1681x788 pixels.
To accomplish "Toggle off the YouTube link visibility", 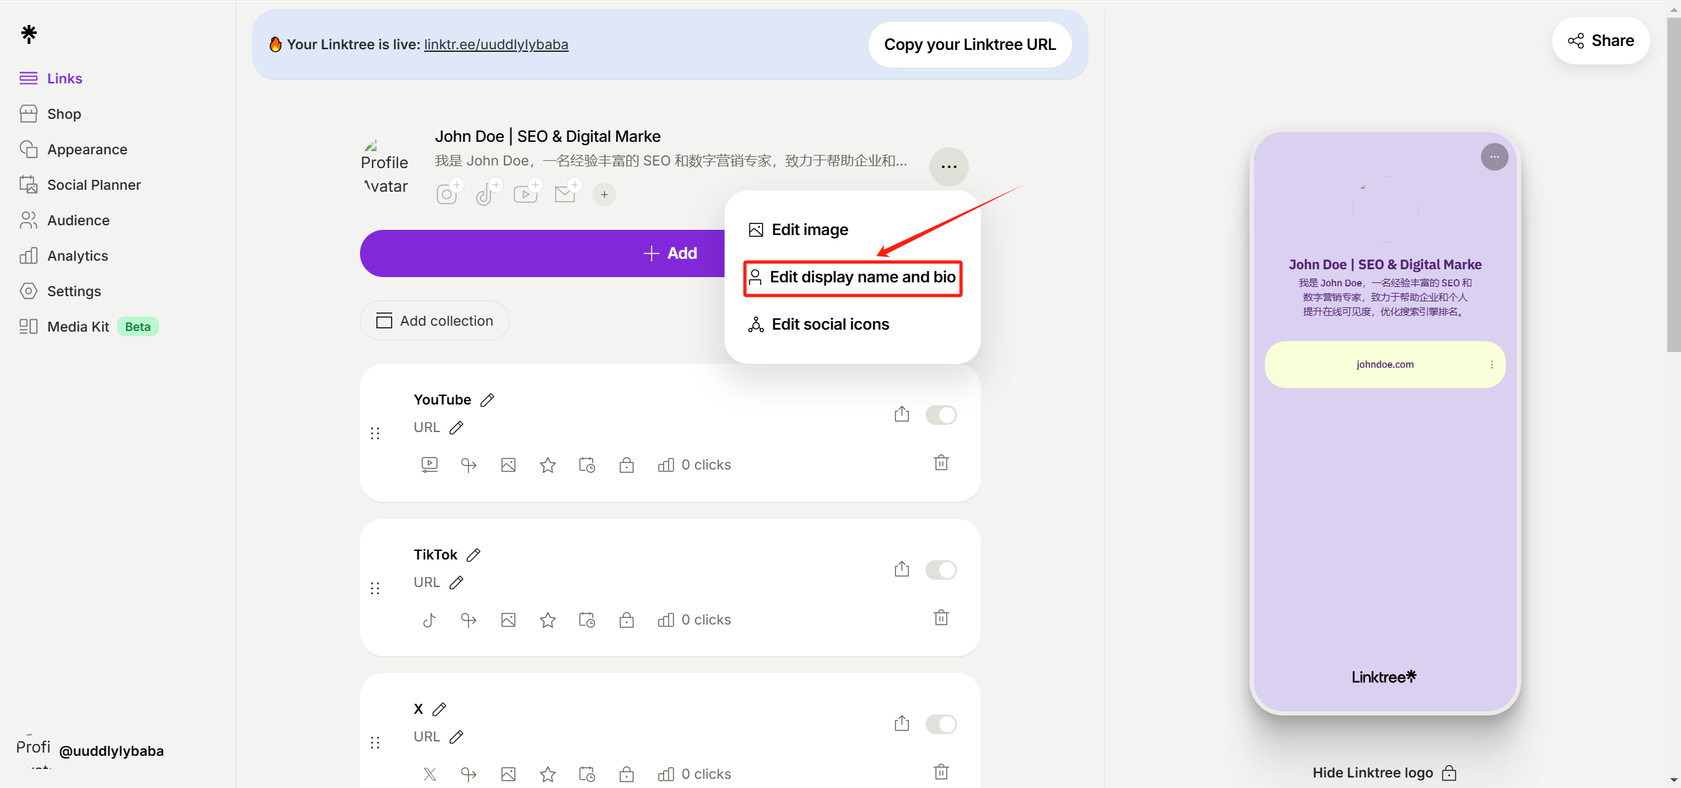I will pyautogui.click(x=941, y=414).
